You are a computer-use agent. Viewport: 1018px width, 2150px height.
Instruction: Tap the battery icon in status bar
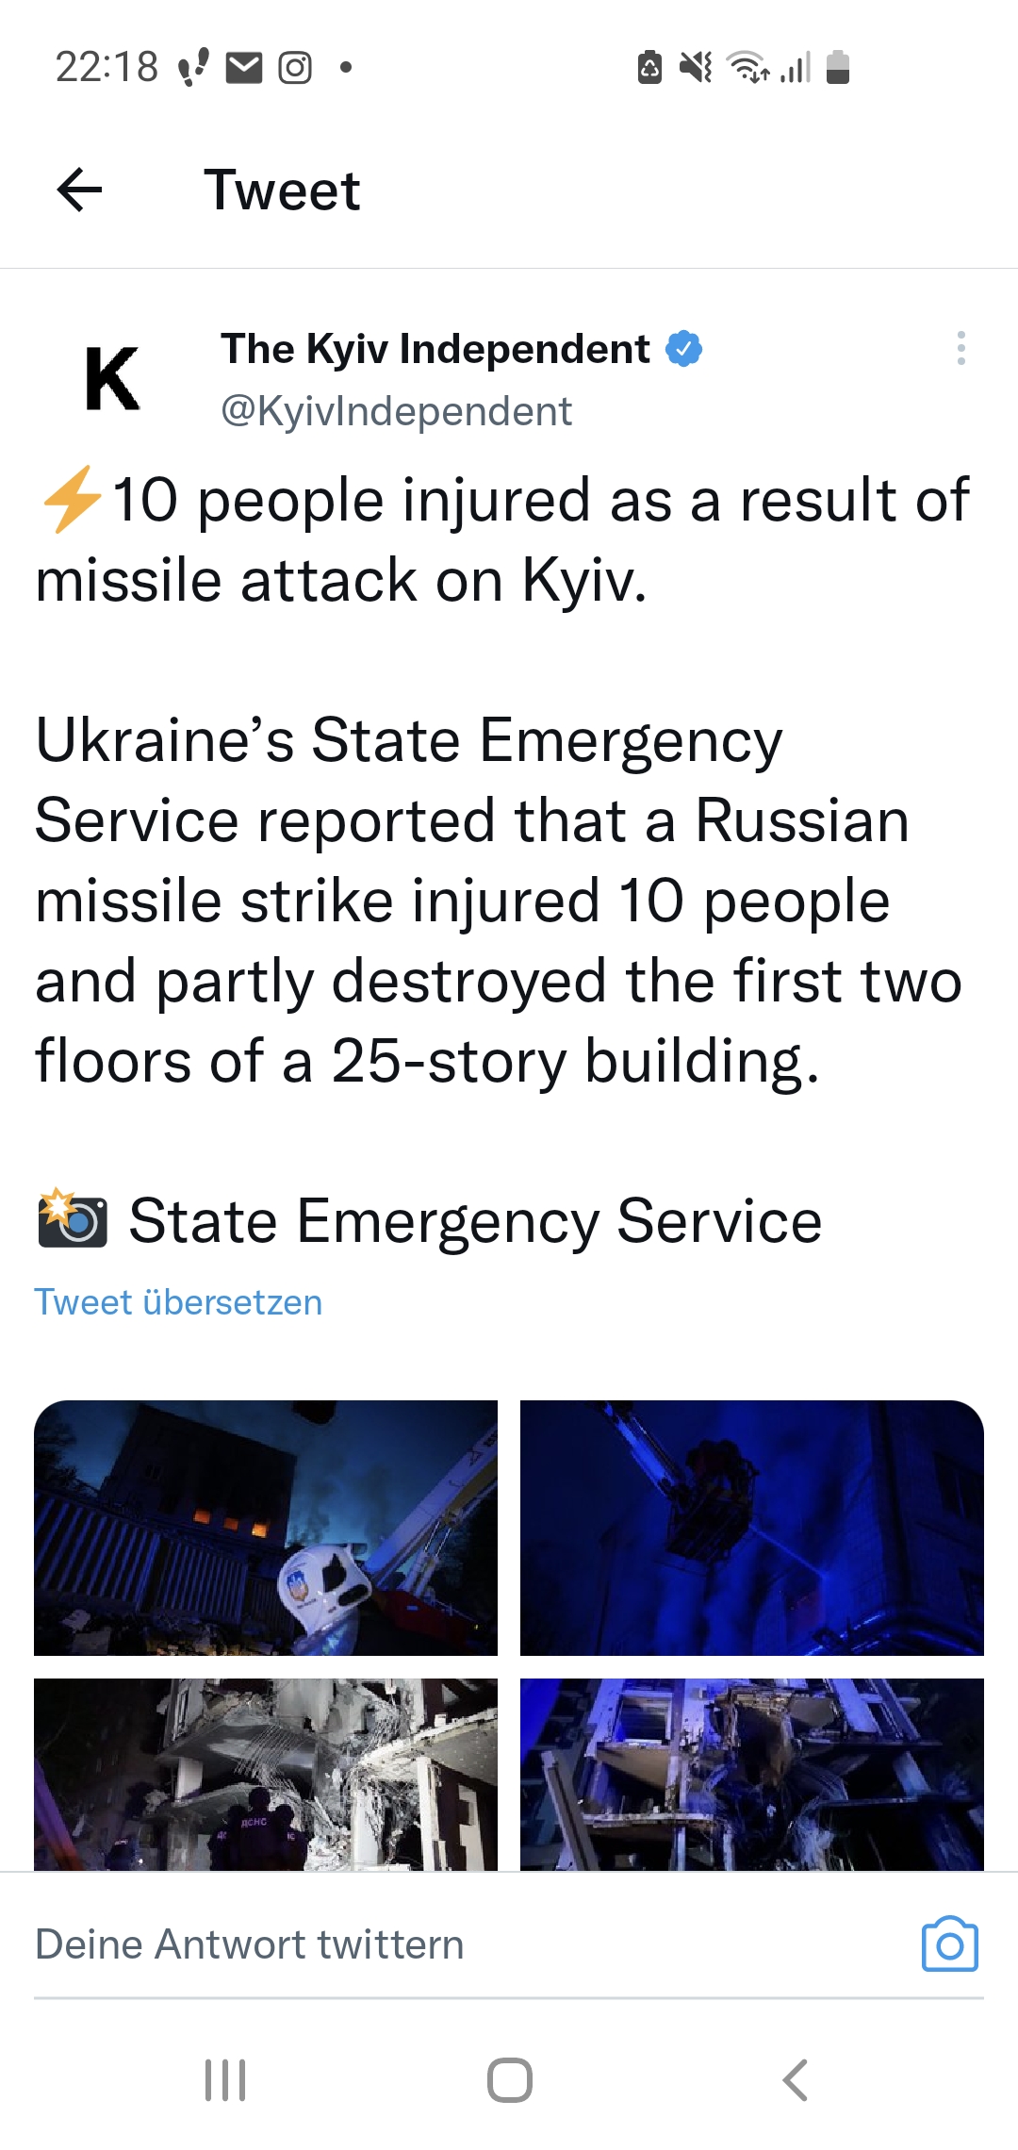[838, 67]
